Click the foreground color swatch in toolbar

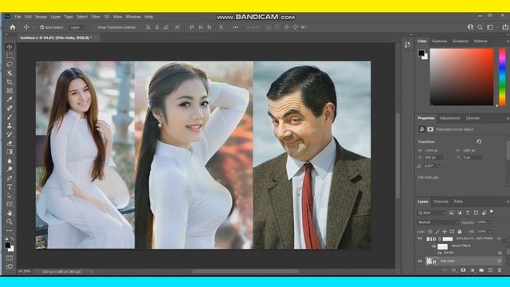7,246
